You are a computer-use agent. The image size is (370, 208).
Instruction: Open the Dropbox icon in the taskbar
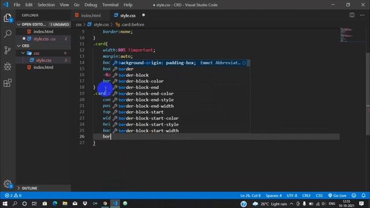[x=85, y=203]
